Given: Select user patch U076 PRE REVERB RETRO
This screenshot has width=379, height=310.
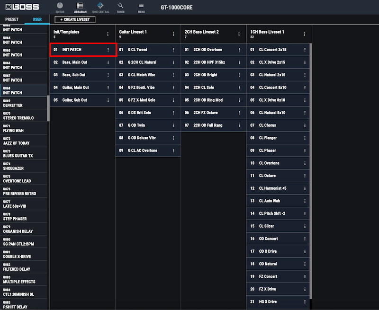Looking at the screenshot, I should 23,191.
